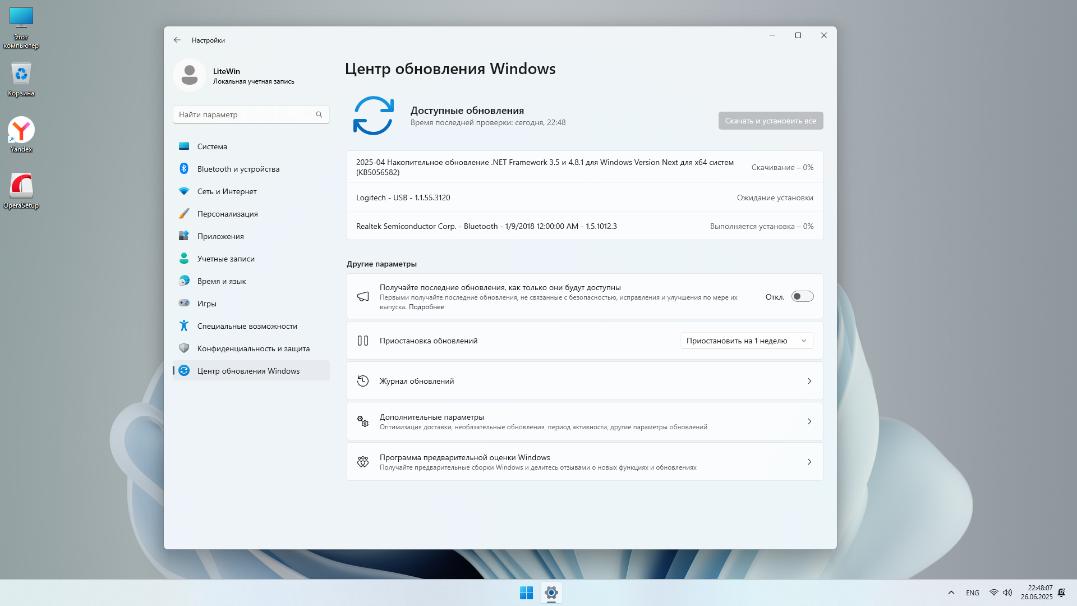This screenshot has width=1077, height=606.
Task: Select the Personalization paintbrush icon
Action: tap(184, 214)
